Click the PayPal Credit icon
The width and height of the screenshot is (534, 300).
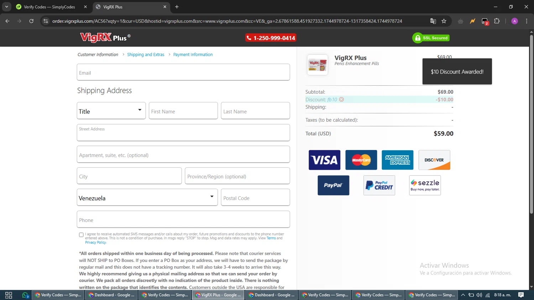click(x=379, y=185)
